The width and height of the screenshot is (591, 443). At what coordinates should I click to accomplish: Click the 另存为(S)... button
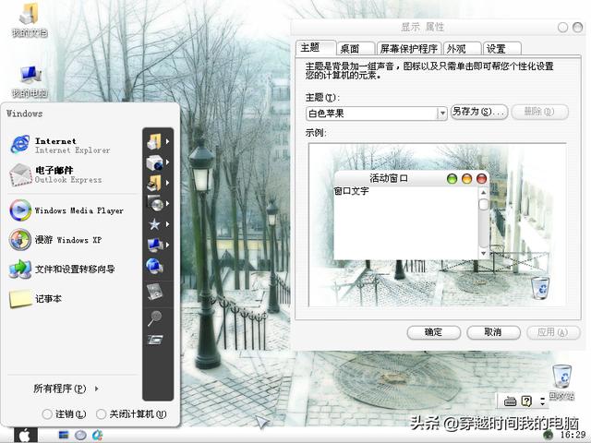coord(479,112)
